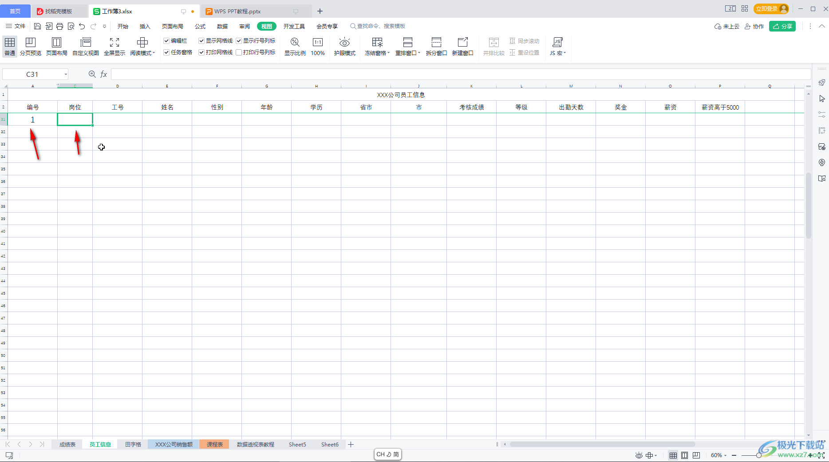Switch to Page Layout (页面布局) view icon

pyautogui.click(x=56, y=42)
